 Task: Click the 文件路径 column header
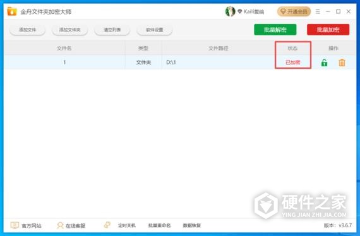[218, 48]
